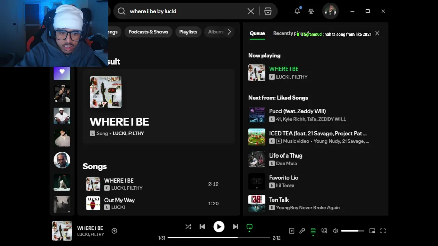
Task: Skip to previous track
Action: (x=202, y=227)
